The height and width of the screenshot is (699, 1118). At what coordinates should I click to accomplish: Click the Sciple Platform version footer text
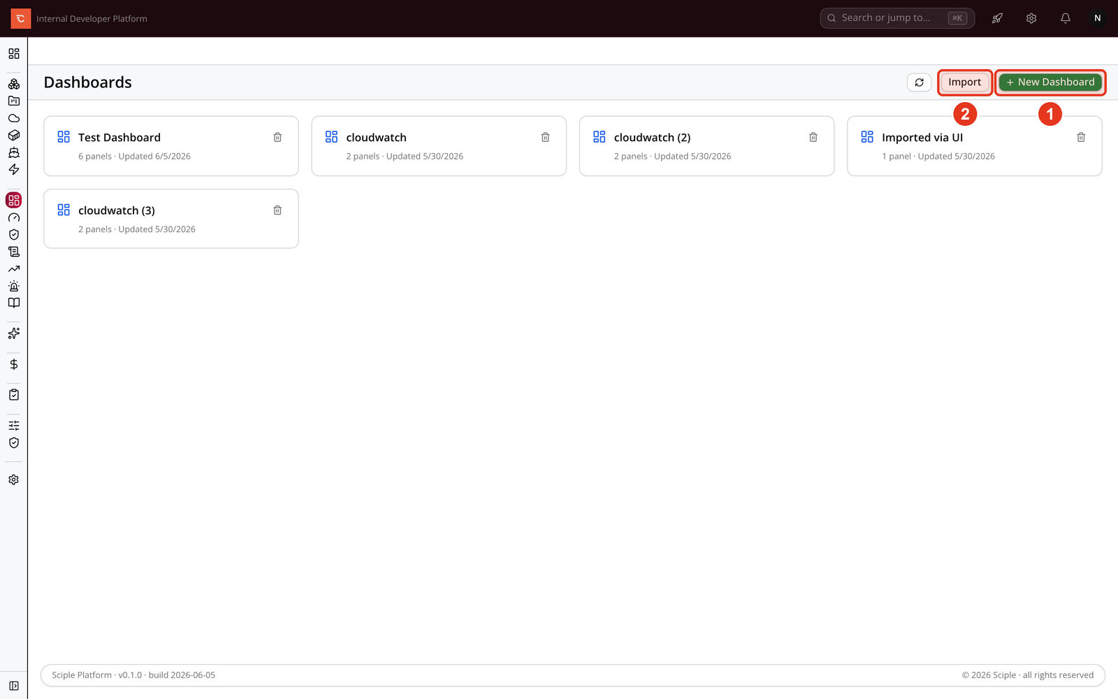pos(133,675)
